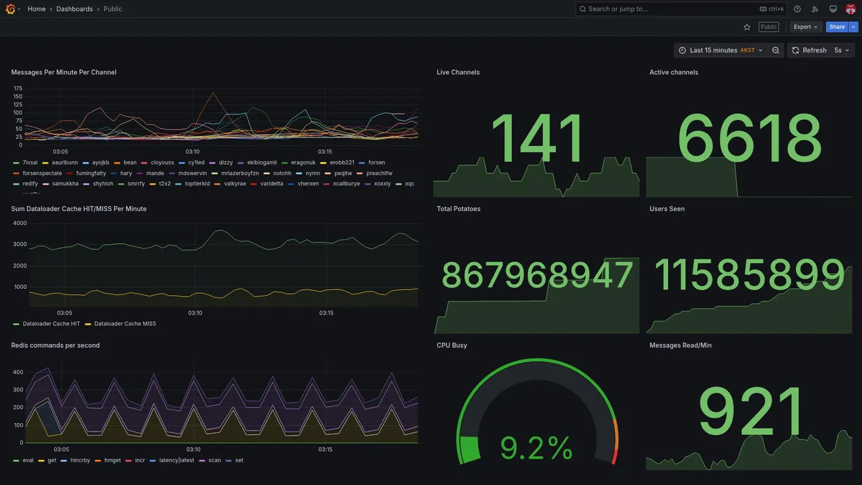Toggle the hincrby series in Redis legend

tap(75, 461)
